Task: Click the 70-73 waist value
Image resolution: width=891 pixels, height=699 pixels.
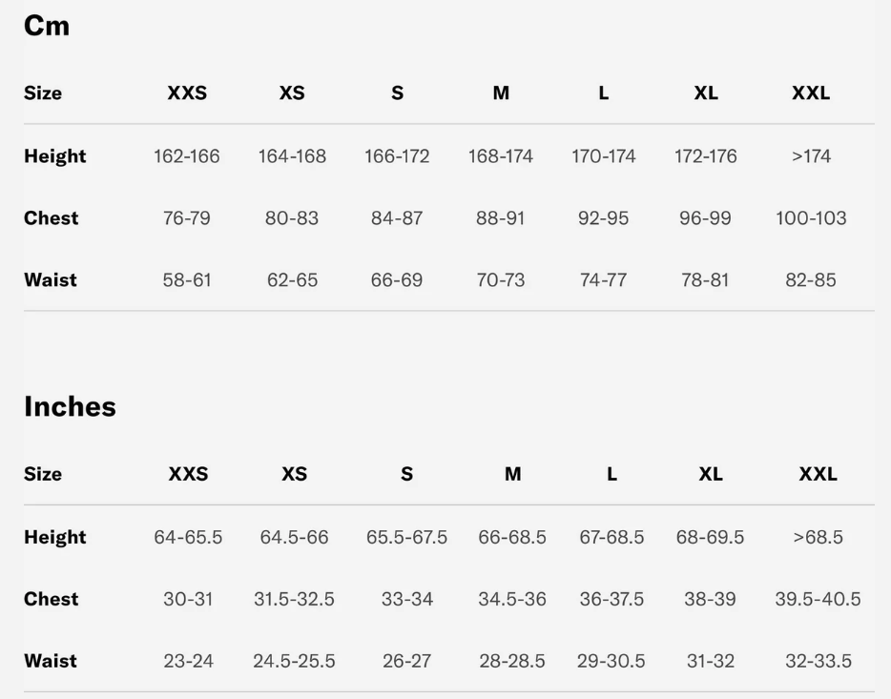Action: [501, 279]
